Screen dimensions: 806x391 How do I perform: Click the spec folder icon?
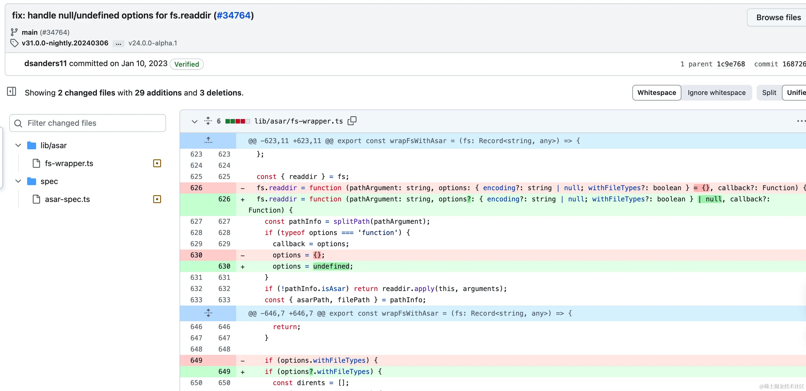(x=32, y=181)
